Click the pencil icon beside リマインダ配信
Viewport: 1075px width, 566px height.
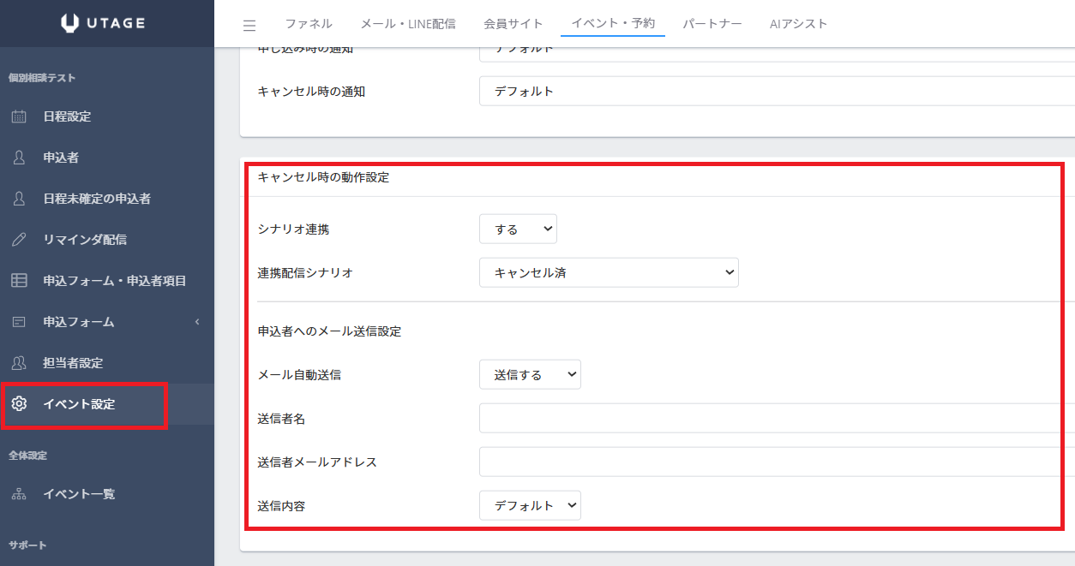19,240
